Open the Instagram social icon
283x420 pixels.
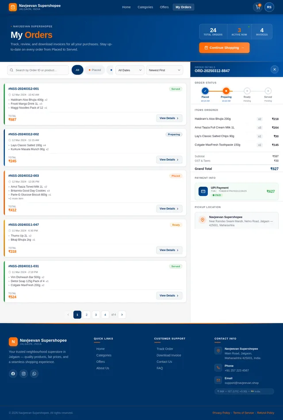point(24,373)
